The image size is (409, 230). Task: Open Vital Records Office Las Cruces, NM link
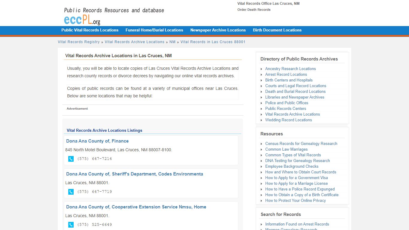[x=269, y=4]
